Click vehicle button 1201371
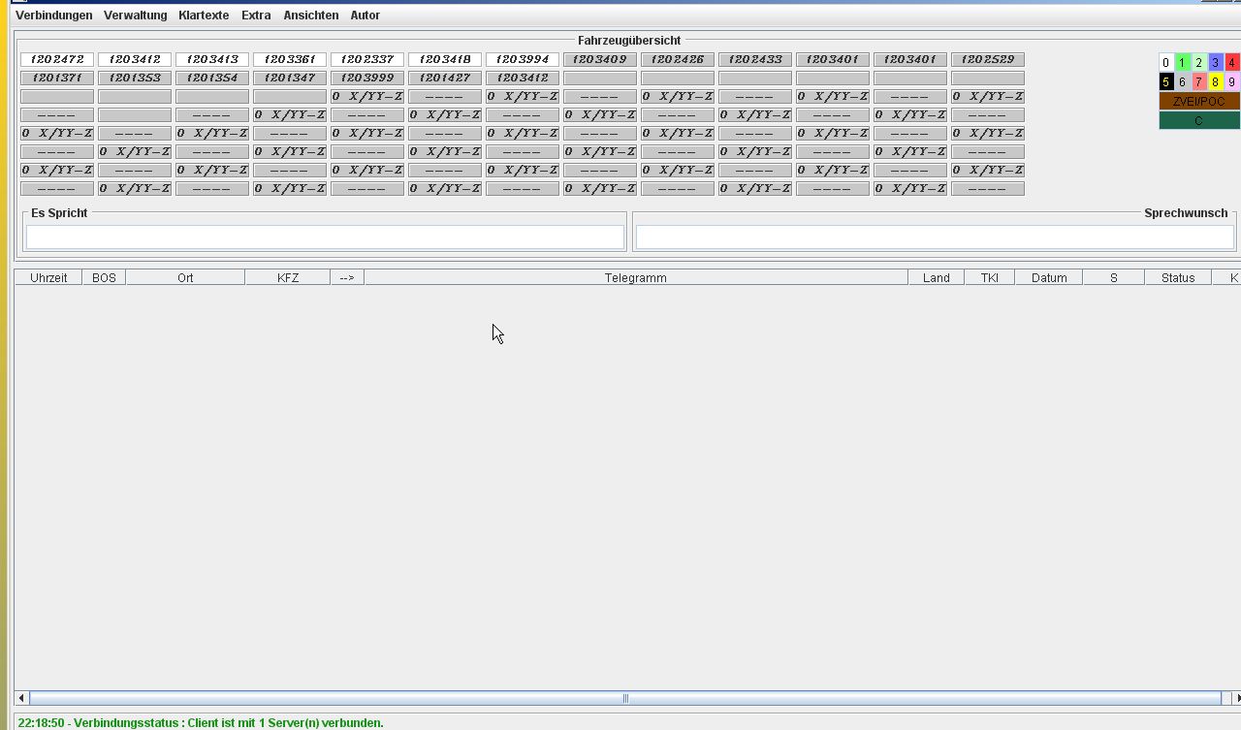 (x=57, y=78)
